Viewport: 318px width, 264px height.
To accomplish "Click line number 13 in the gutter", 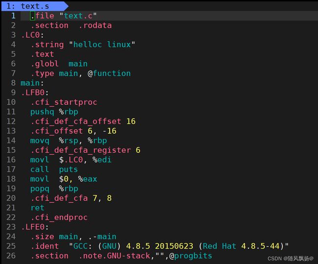I will click(x=11, y=131).
